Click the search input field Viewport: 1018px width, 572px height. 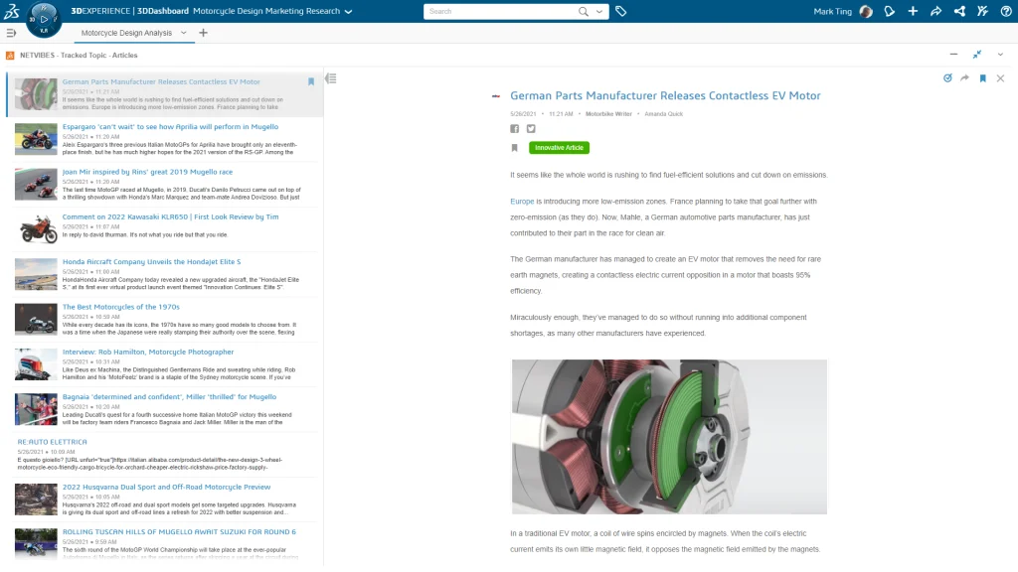500,11
